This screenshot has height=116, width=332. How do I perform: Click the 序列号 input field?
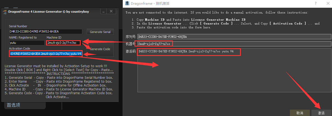(x=234, y=36)
